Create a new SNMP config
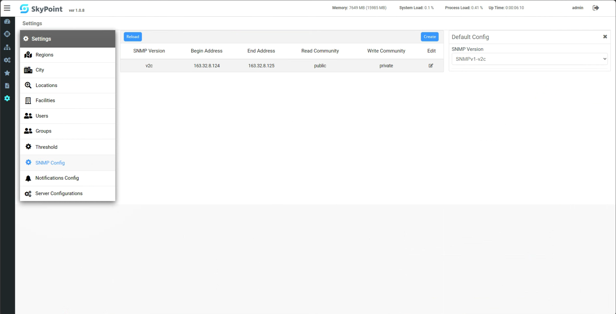The image size is (616, 314). coord(429,37)
